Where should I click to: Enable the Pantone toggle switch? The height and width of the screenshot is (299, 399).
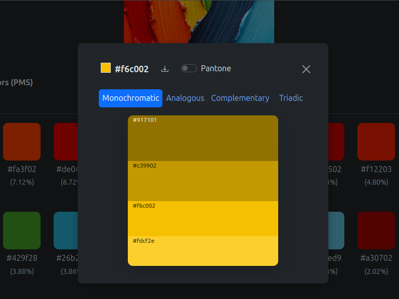189,68
